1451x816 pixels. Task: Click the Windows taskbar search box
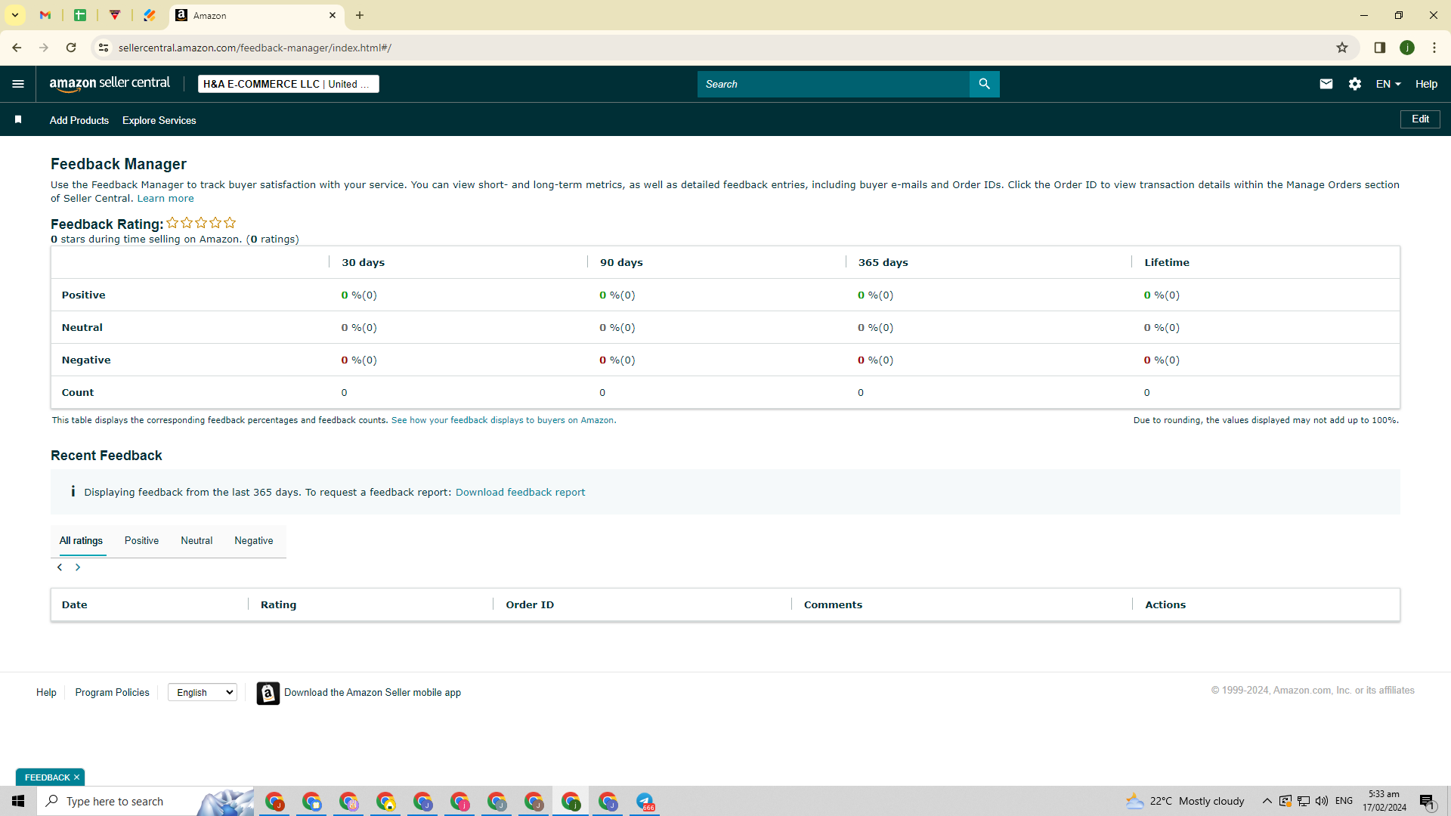coord(145,801)
